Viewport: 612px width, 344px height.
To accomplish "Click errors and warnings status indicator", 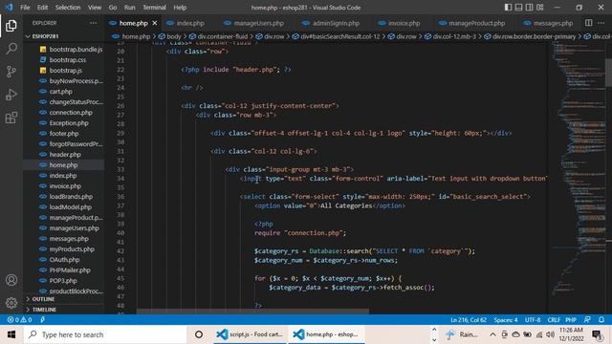I will pyautogui.click(x=19, y=320).
